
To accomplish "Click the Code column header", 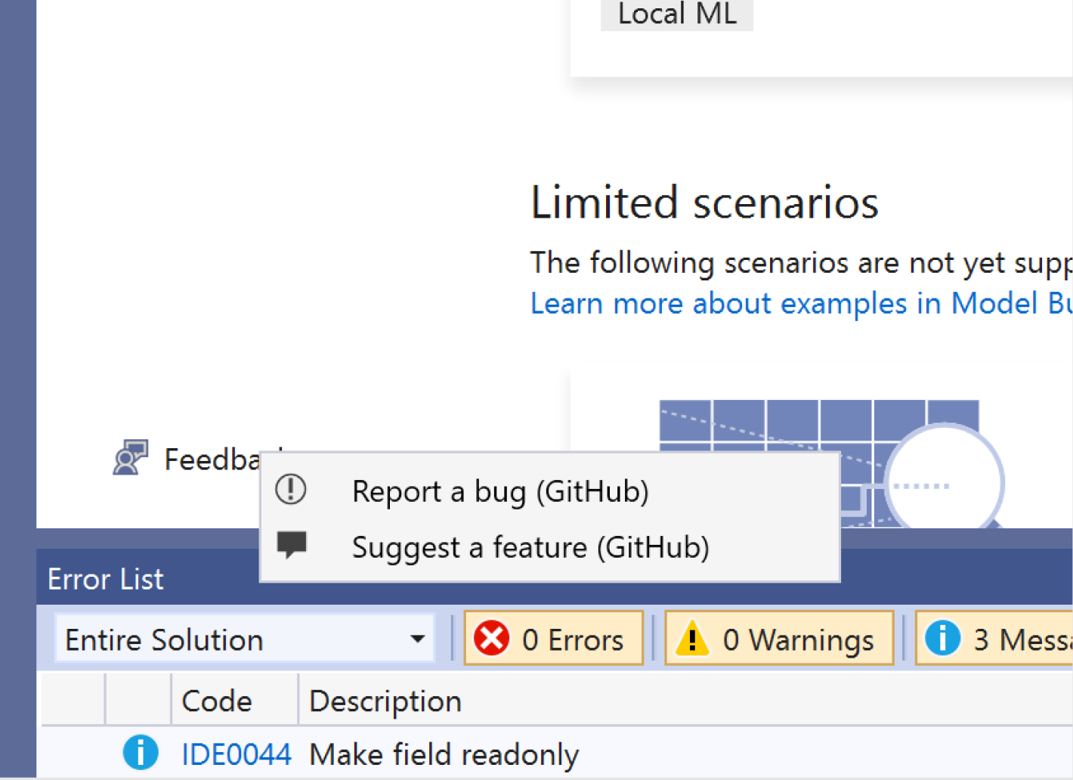I will 217,701.
